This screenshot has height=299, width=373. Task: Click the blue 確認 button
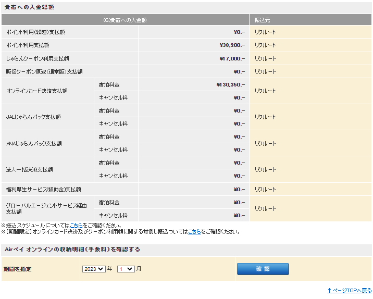(263, 269)
